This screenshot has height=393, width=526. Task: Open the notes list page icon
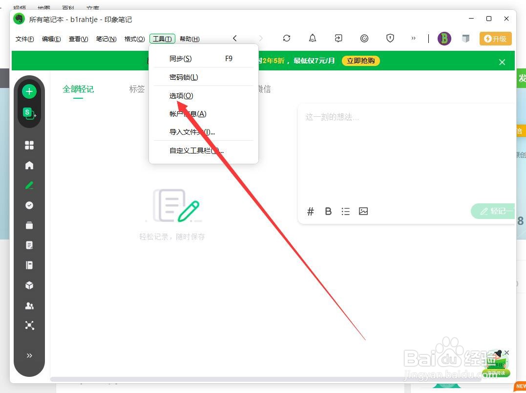click(x=29, y=245)
